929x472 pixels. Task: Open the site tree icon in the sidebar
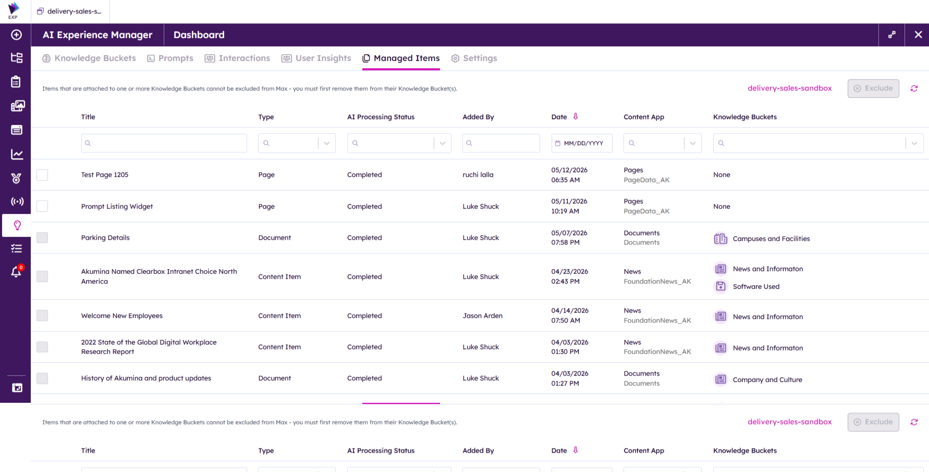click(x=17, y=58)
